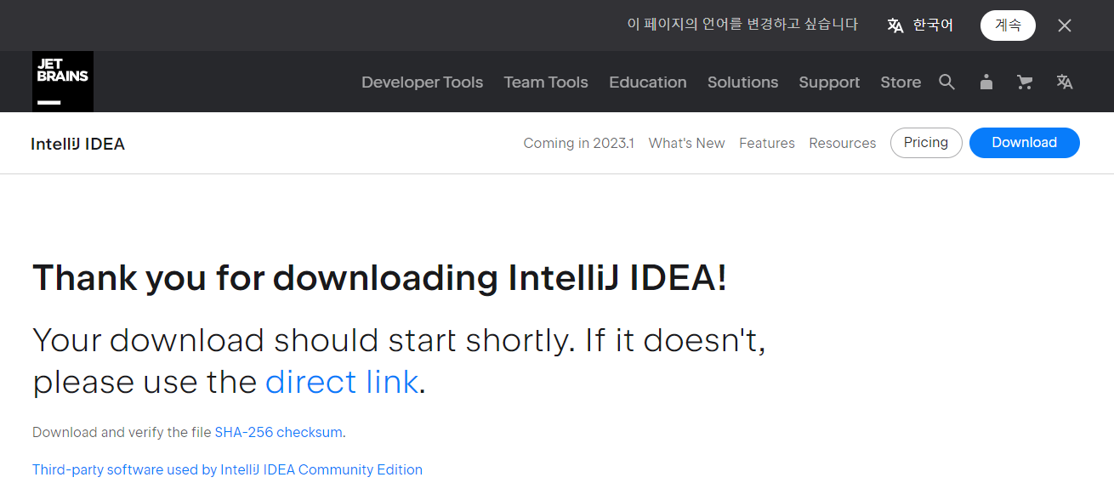The height and width of the screenshot is (483, 1114).
Task: Open the Store menu
Action: [x=901, y=82]
